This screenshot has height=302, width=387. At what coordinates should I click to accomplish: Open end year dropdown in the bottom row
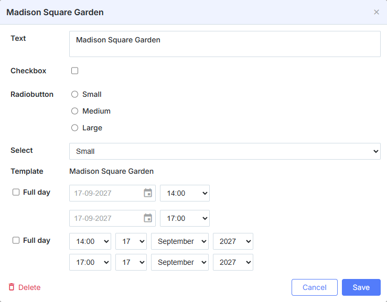tap(233, 262)
